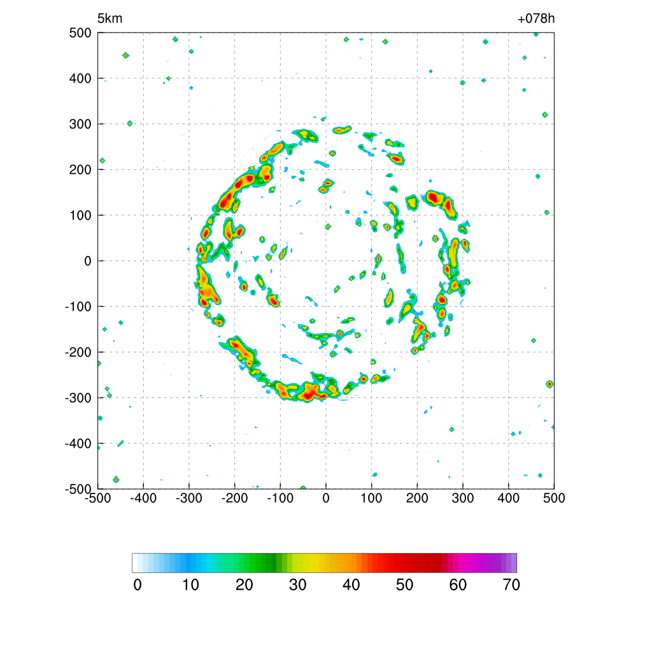This screenshot has width=652, height=652.
Task: Click the x-axis tick label "-300"
Action: pyautogui.click(x=189, y=498)
